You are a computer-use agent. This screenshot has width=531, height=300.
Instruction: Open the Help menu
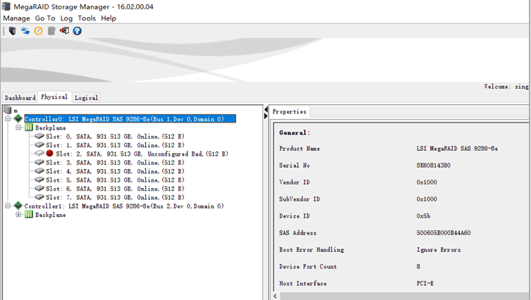click(109, 18)
